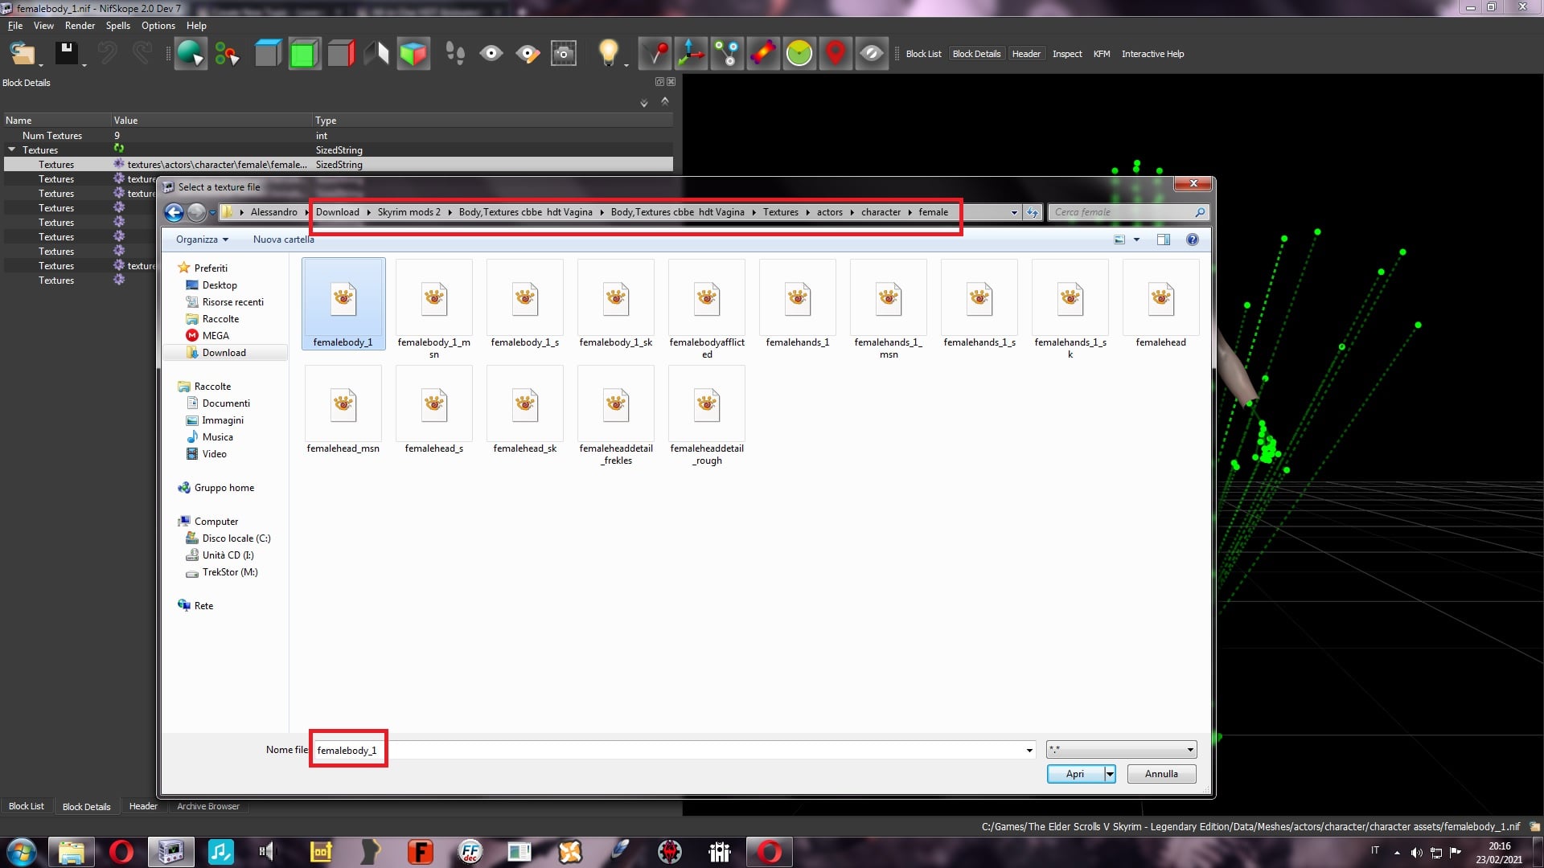Click KFM in top toolbar
Viewport: 1544px width, 868px height.
pos(1102,54)
